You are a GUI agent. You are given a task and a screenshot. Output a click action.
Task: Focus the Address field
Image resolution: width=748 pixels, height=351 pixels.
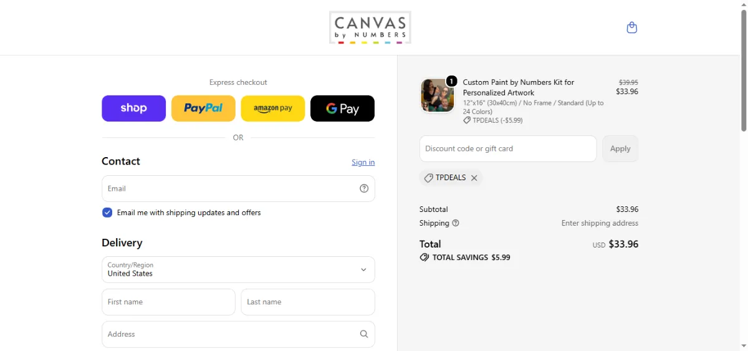click(x=238, y=334)
